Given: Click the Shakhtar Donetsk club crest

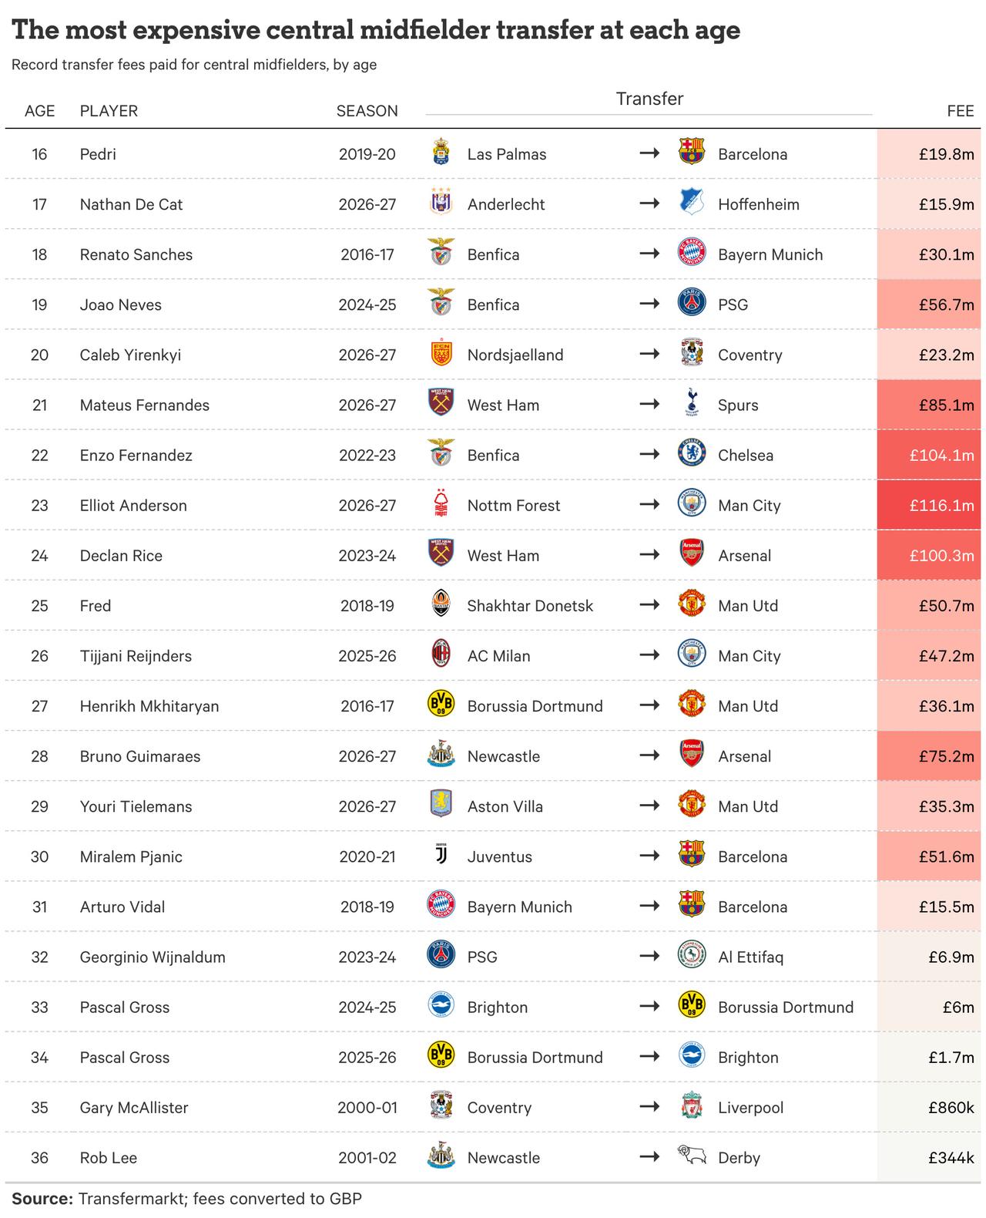Looking at the screenshot, I should coord(441,604).
